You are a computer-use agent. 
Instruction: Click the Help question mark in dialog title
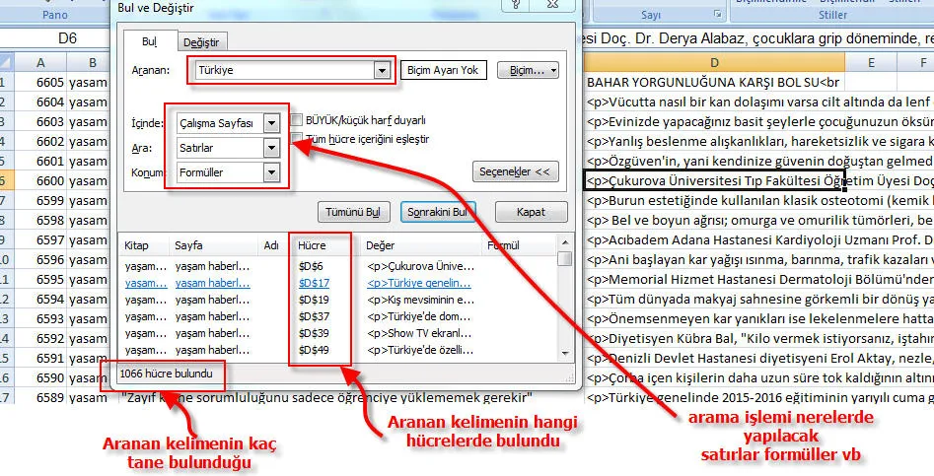click(515, 5)
